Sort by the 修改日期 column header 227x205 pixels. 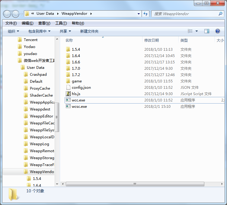(x=152, y=40)
